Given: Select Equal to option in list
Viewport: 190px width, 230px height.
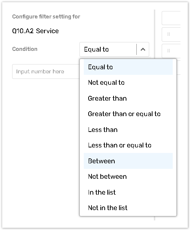Looking at the screenshot, I should pos(128,67).
